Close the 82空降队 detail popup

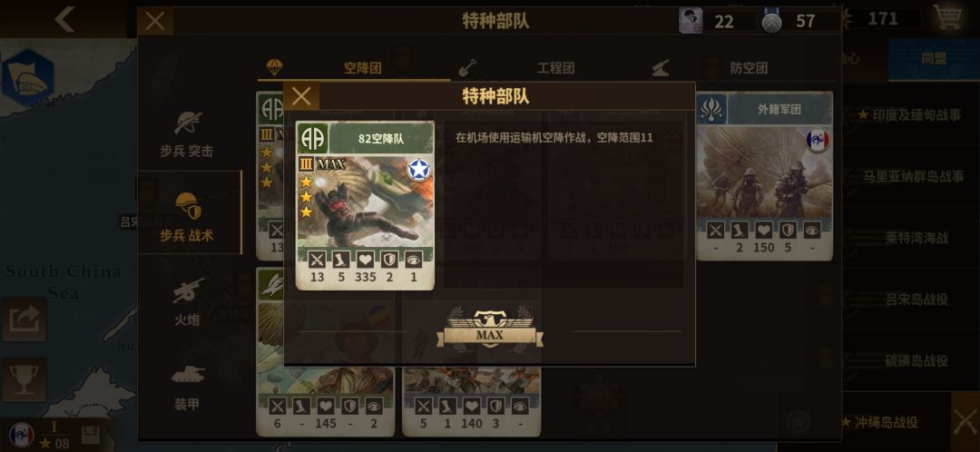pos(301,96)
